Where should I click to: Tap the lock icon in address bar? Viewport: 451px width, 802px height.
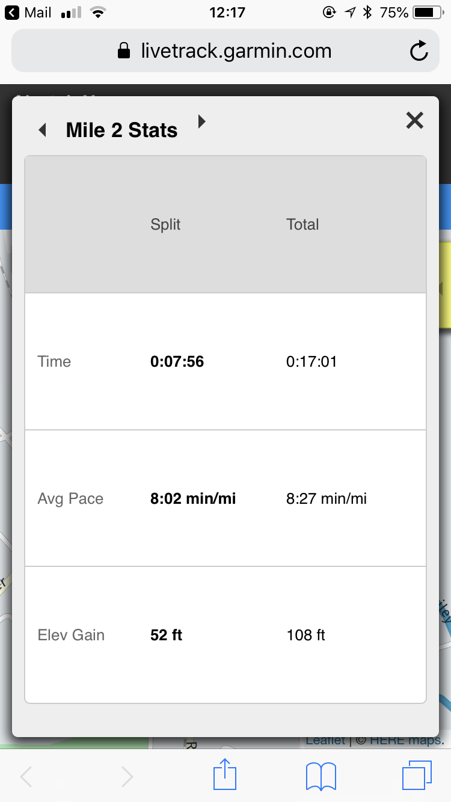124,51
